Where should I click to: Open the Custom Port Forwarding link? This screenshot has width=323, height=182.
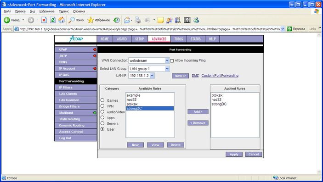[220, 76]
